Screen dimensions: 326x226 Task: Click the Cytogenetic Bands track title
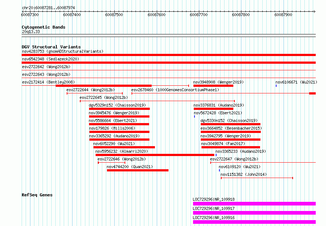44,27
